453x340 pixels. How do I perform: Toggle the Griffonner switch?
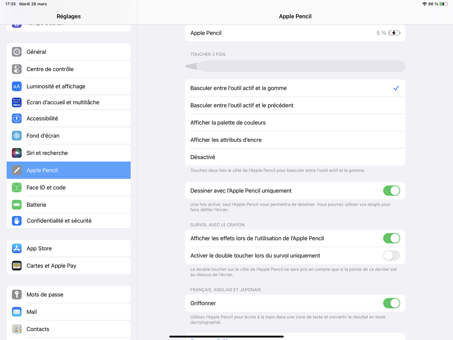391,303
